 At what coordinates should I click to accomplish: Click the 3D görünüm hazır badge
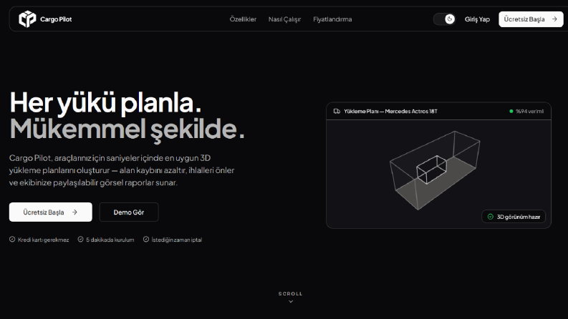[x=514, y=217]
